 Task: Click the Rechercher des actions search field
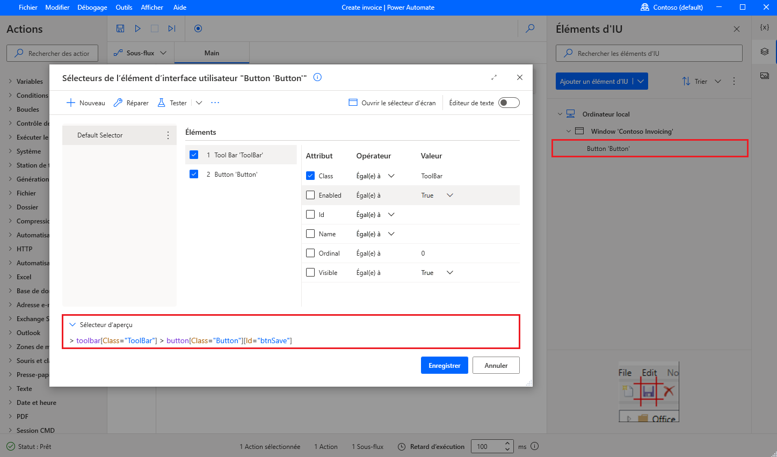52,53
